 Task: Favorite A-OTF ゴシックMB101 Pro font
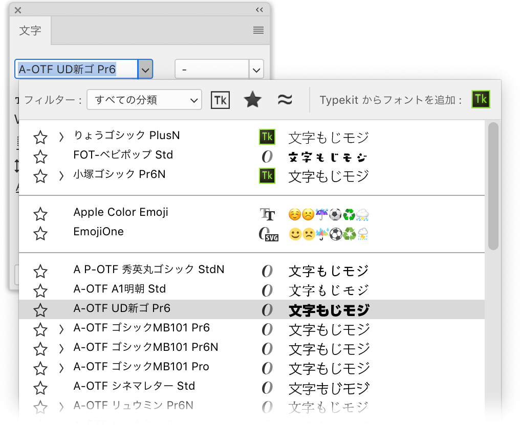tap(40, 369)
